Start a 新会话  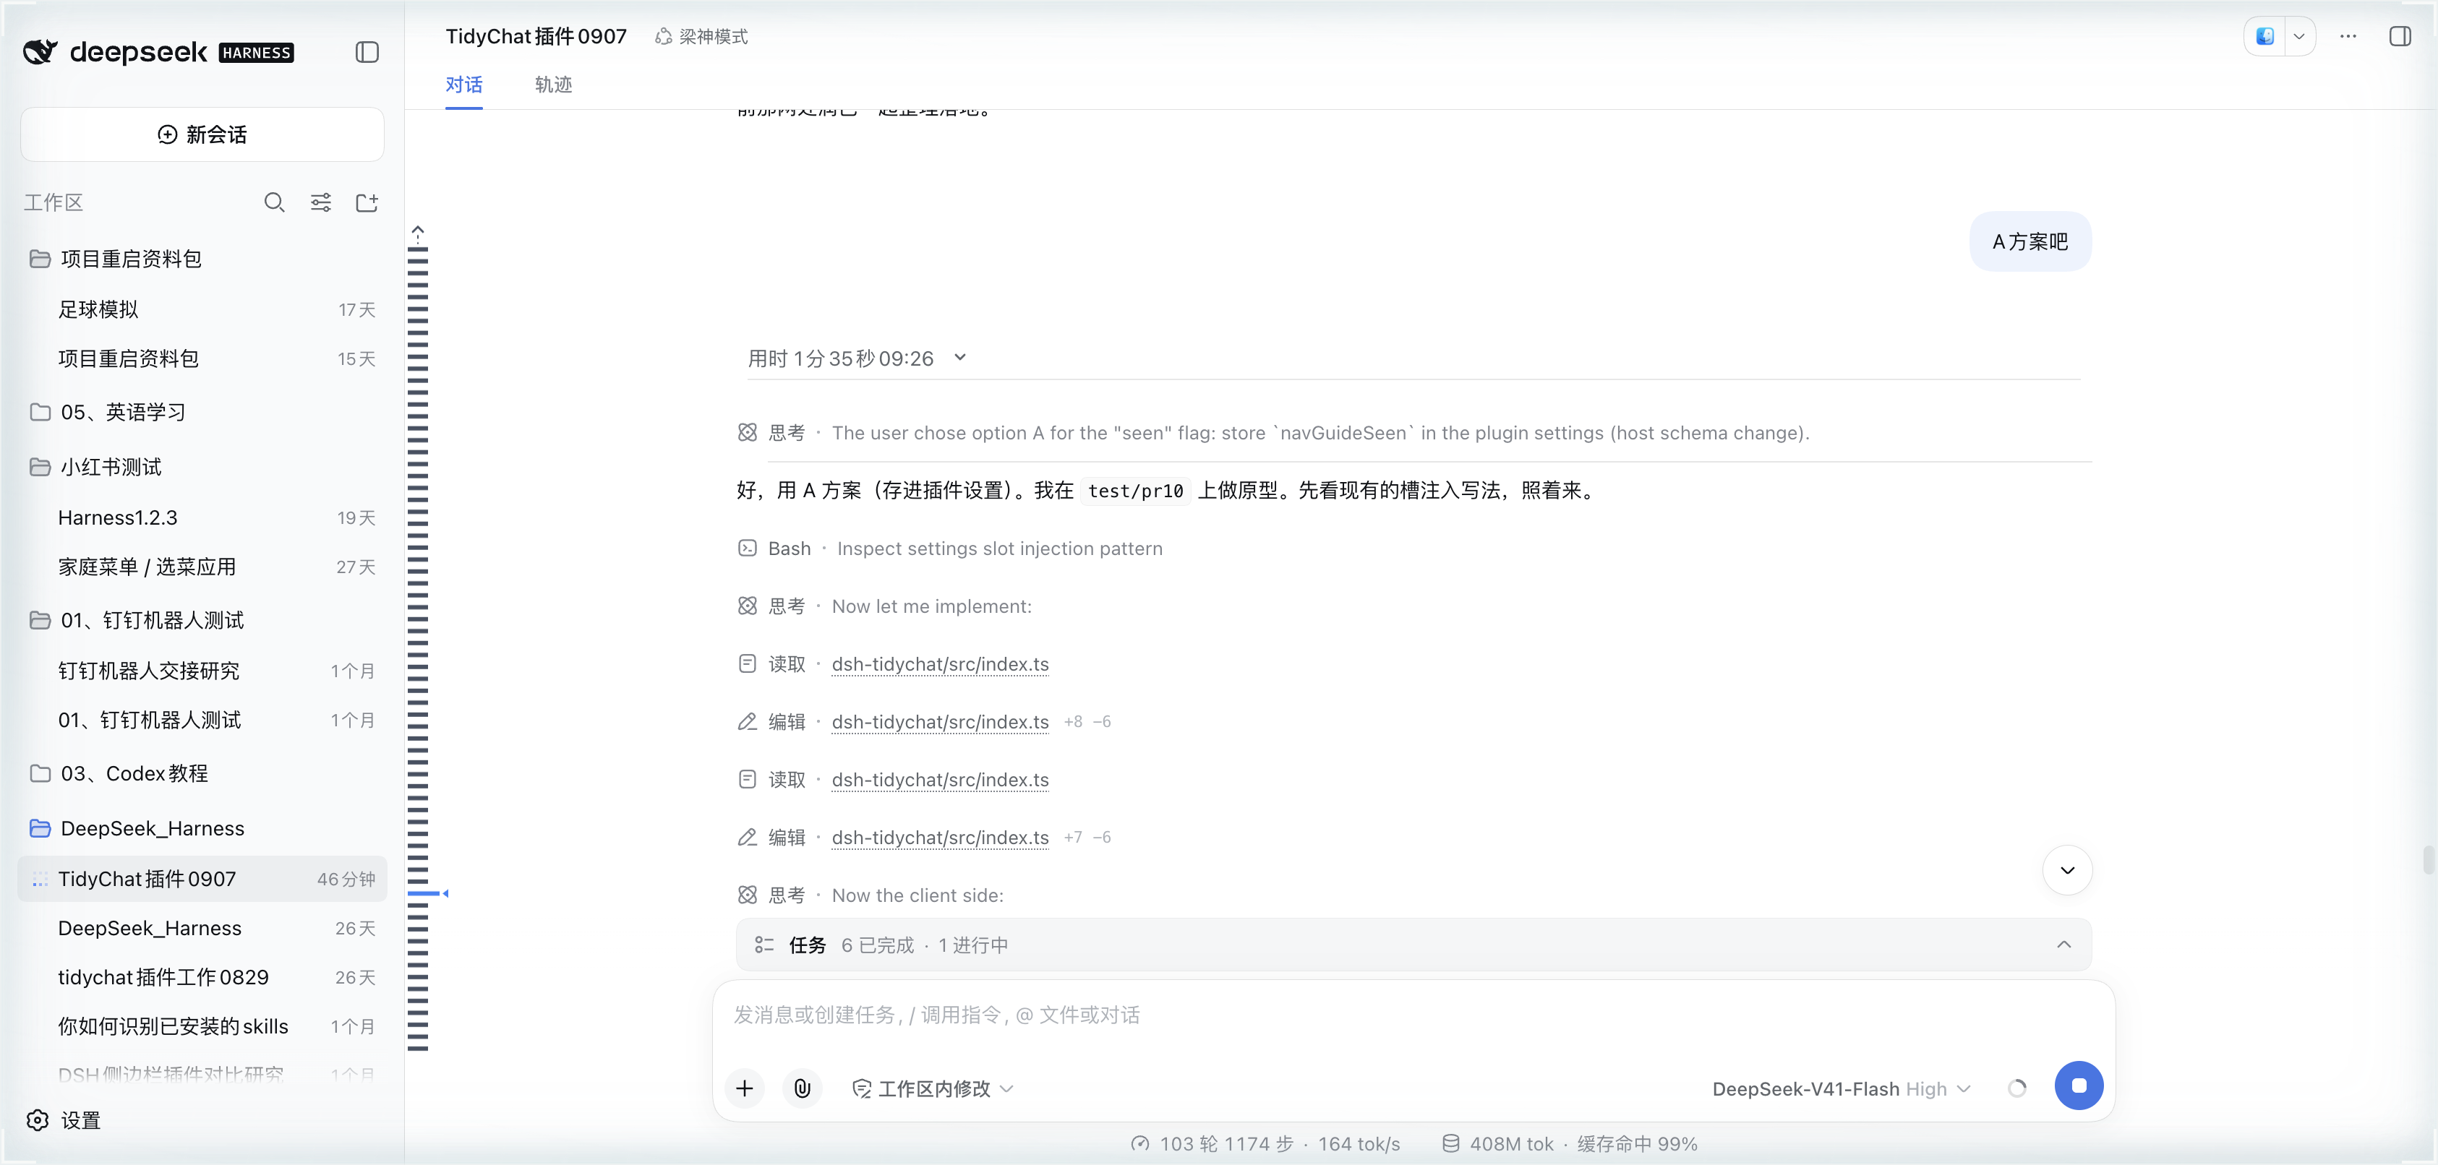[202, 134]
